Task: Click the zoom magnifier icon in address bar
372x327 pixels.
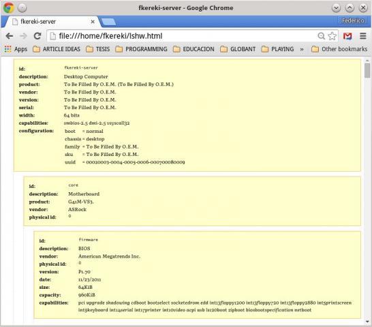Action: 321,36
